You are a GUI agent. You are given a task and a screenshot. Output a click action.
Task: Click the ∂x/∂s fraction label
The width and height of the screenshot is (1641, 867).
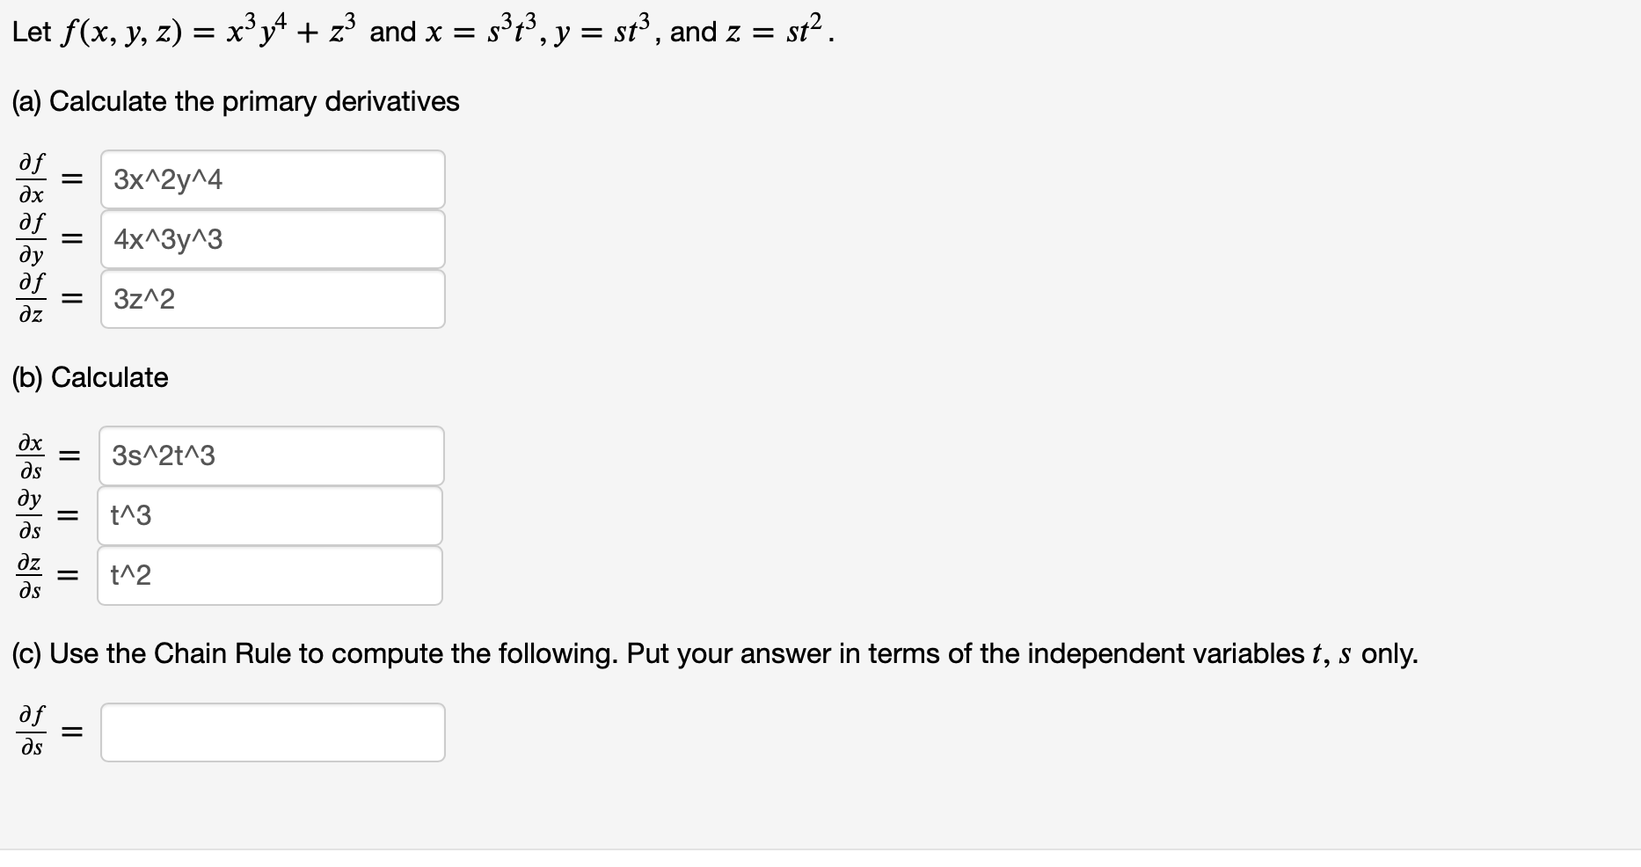point(29,455)
